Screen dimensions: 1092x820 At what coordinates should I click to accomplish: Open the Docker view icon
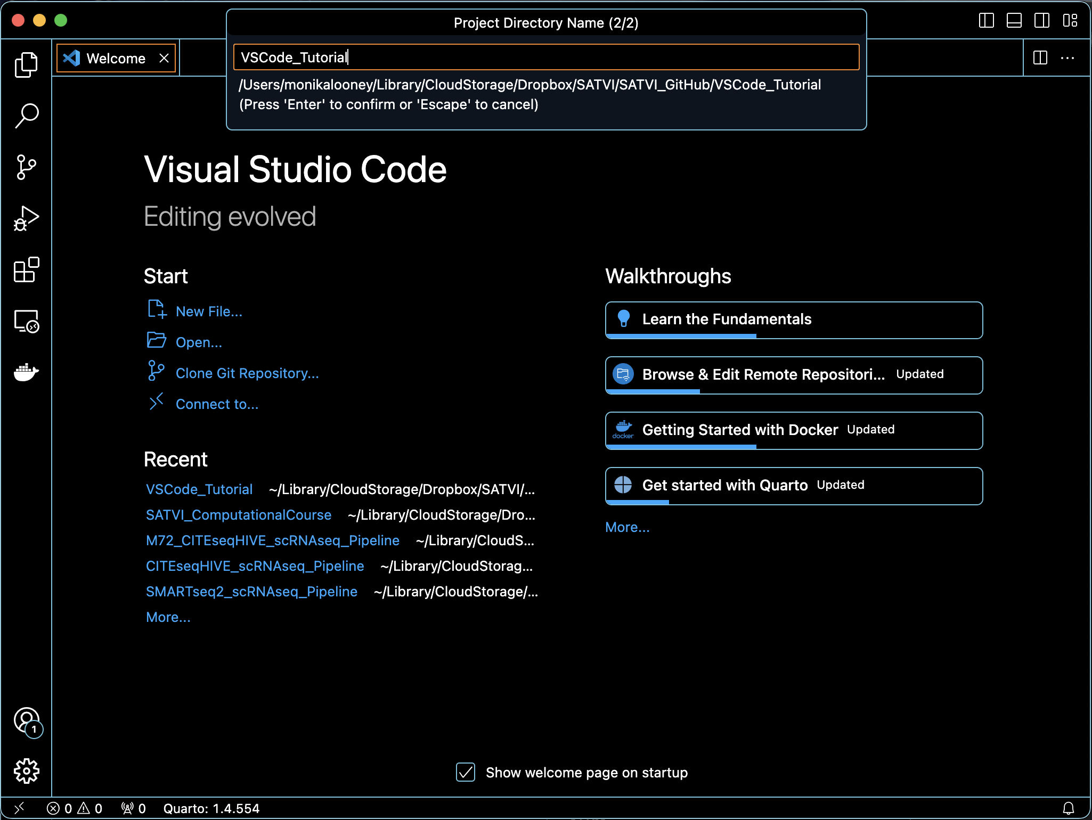point(26,372)
